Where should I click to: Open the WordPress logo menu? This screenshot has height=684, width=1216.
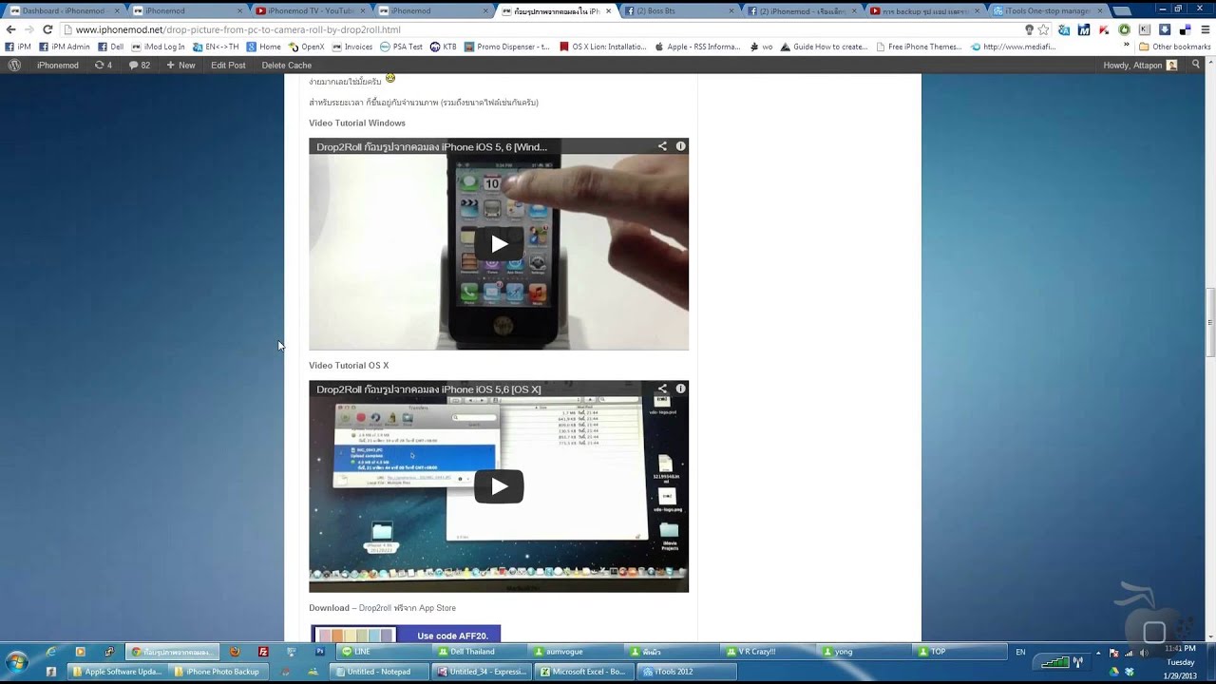click(14, 65)
